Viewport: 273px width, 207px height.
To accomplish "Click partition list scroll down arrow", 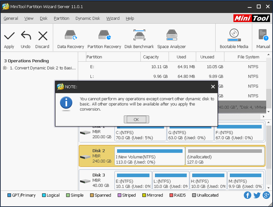I will (269, 111).
